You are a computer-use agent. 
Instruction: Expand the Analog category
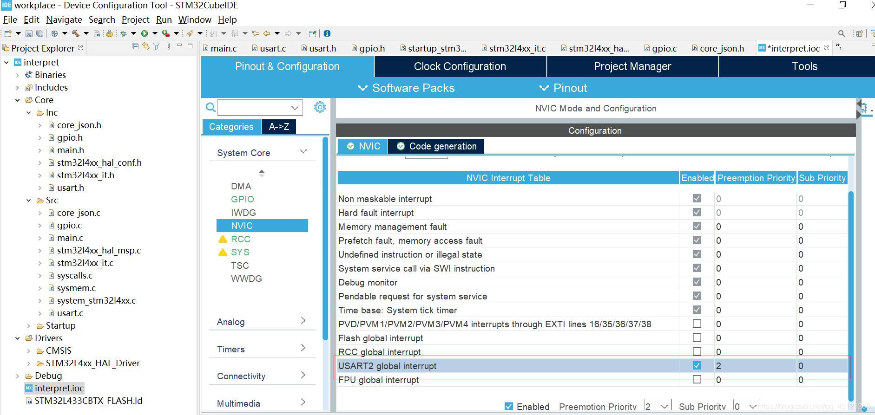[303, 321]
